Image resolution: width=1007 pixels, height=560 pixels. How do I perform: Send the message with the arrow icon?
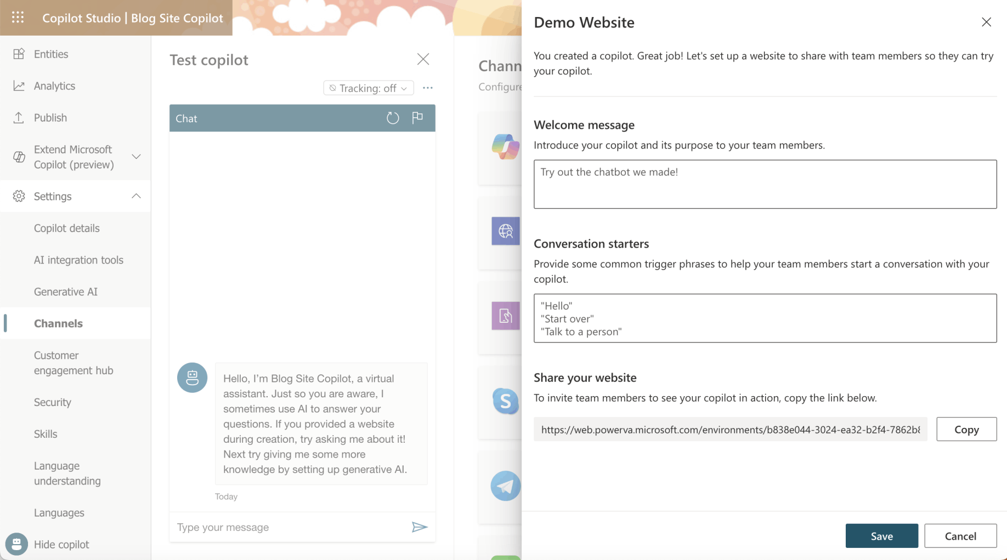point(420,527)
